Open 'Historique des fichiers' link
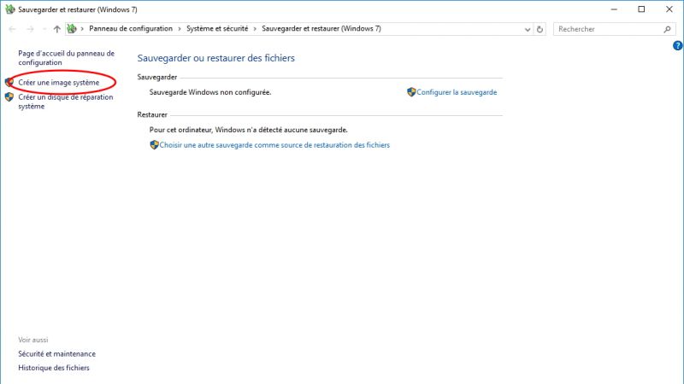The height and width of the screenshot is (384, 684). tap(54, 368)
